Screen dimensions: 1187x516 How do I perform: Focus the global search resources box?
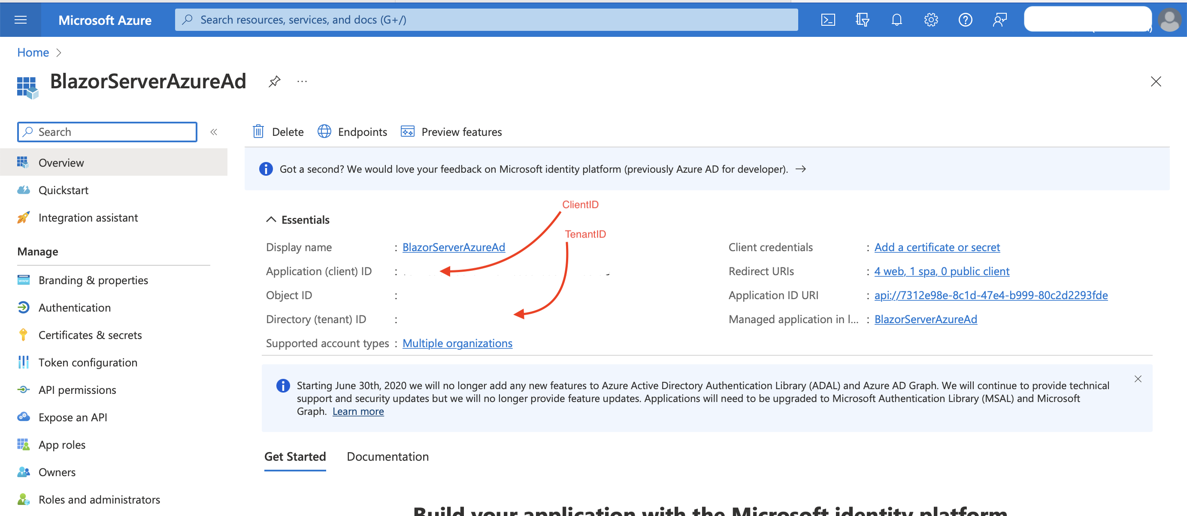click(x=486, y=20)
